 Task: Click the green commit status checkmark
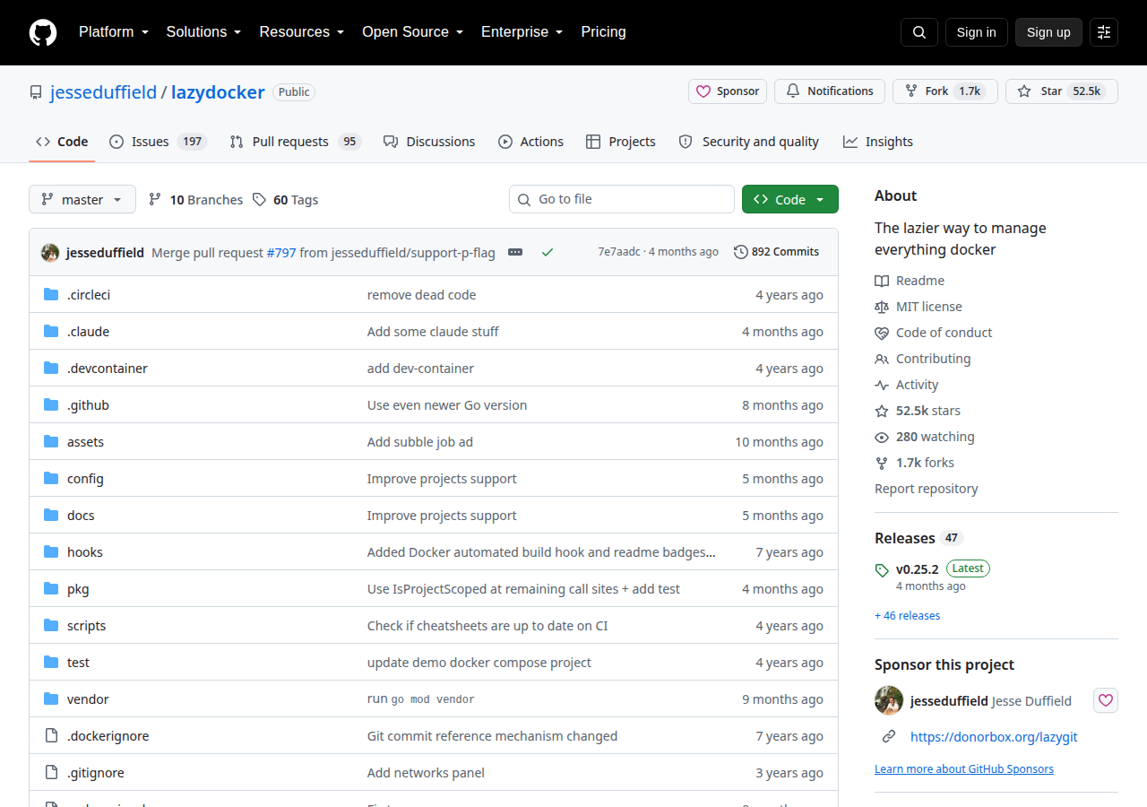(548, 252)
